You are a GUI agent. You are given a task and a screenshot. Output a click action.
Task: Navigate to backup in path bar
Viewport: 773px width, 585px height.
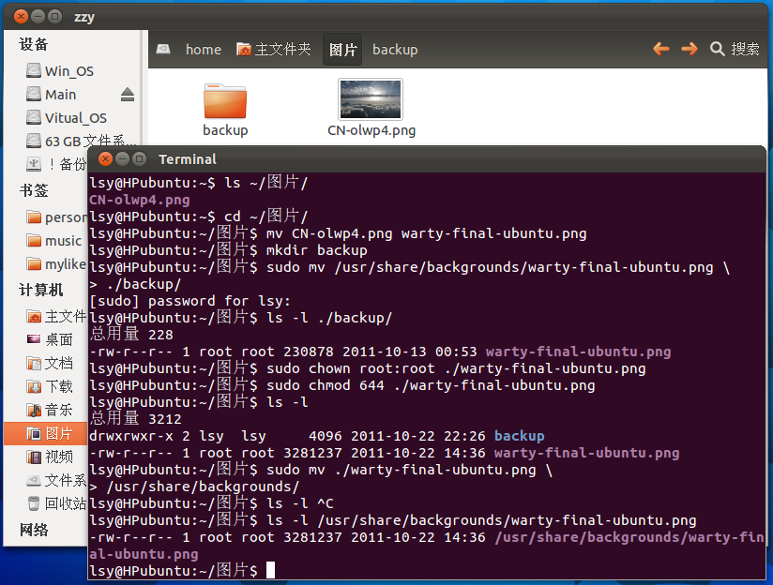395,50
